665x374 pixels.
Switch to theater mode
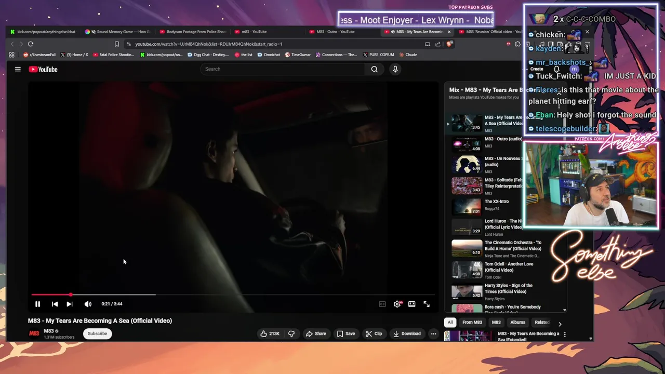[x=412, y=304]
